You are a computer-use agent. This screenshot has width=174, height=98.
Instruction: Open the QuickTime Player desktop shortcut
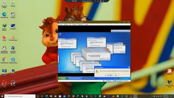[x=13, y=60]
